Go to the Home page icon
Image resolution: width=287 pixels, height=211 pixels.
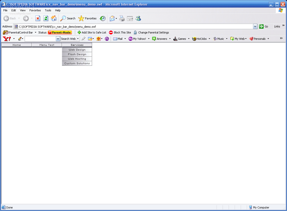54,18
